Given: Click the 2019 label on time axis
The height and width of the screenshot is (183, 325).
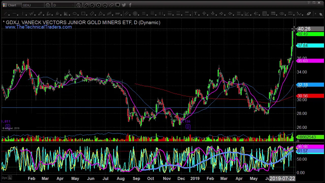Looking at the screenshot, I should coord(195,179).
